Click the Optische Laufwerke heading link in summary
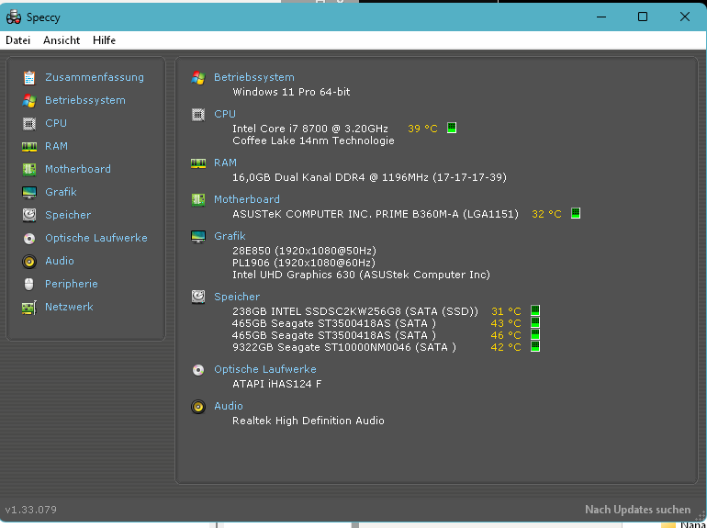The width and height of the screenshot is (707, 528). (265, 370)
